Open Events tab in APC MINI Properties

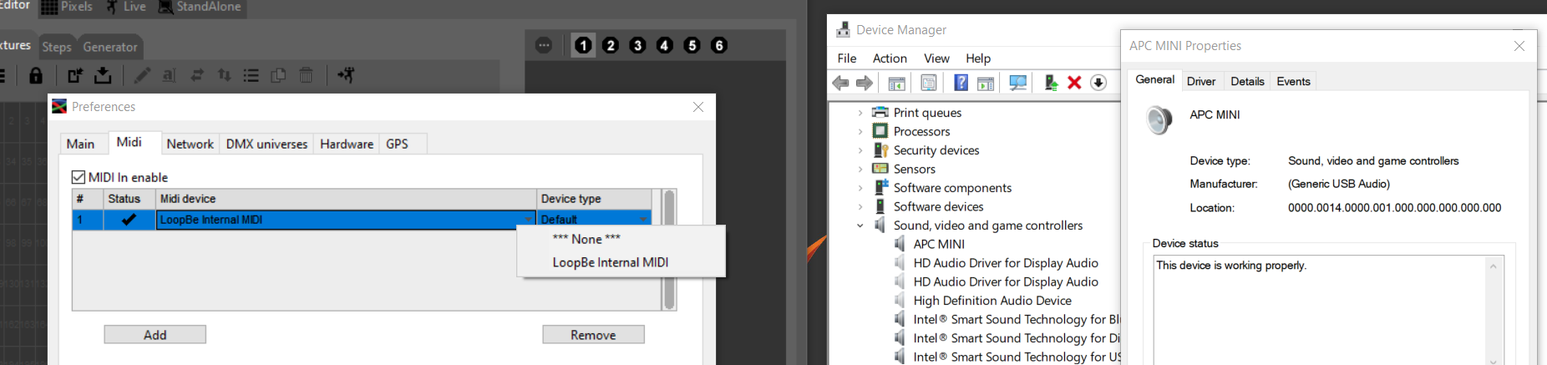[x=1293, y=81]
